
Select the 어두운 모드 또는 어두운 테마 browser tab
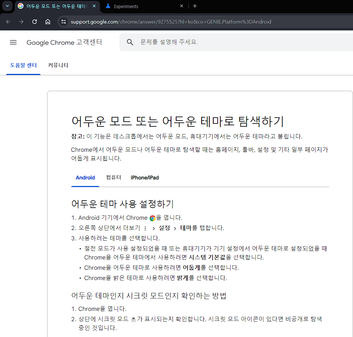click(x=57, y=6)
